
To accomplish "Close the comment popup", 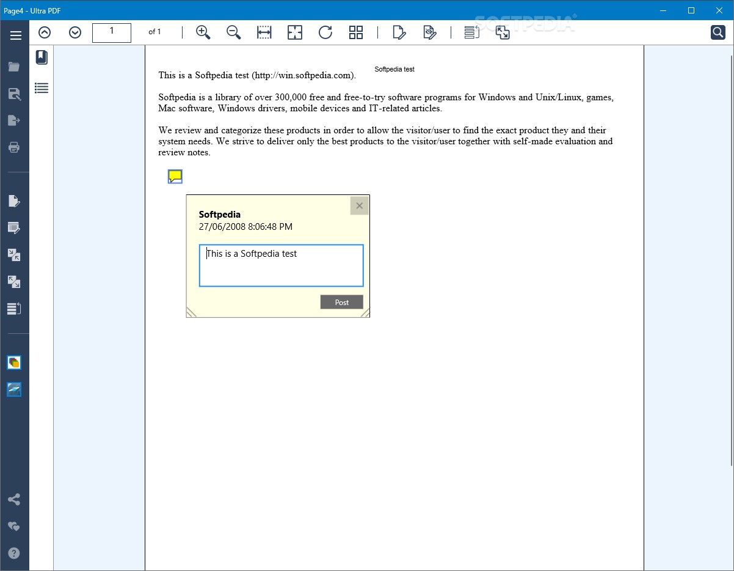I will coord(359,205).
